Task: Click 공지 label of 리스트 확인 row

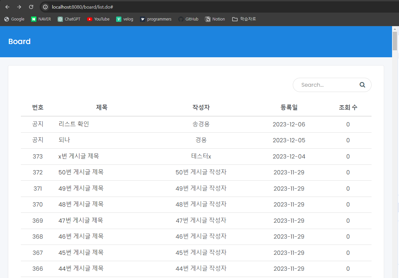Action: tap(38, 124)
